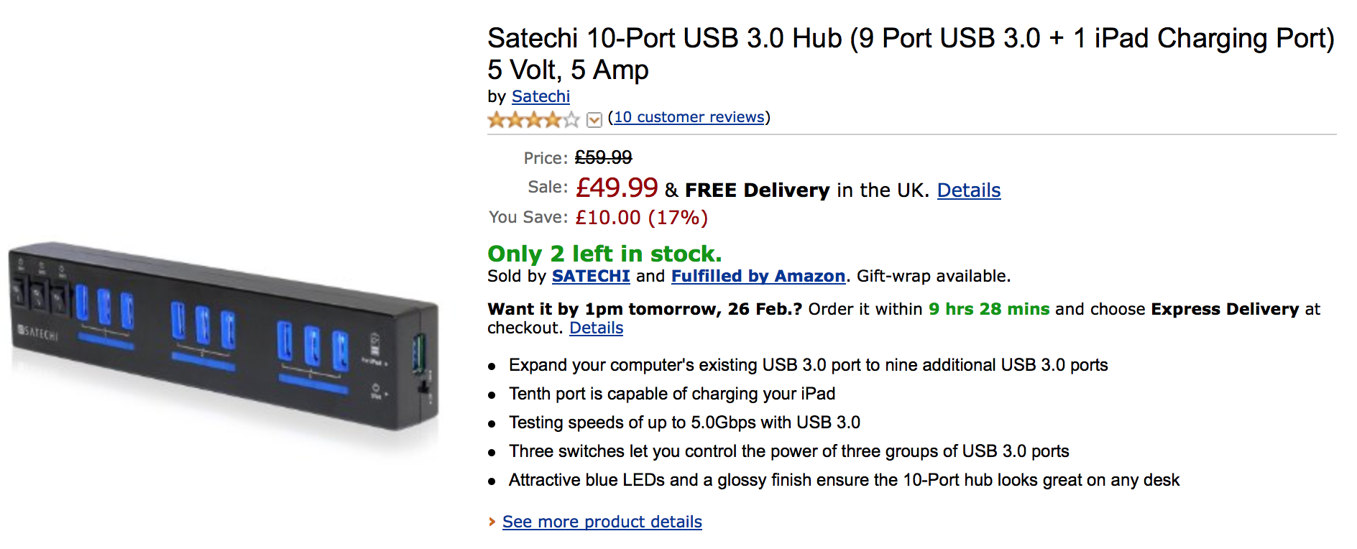
Task: Click the £10.00 (17%) savings amount
Action: (641, 218)
